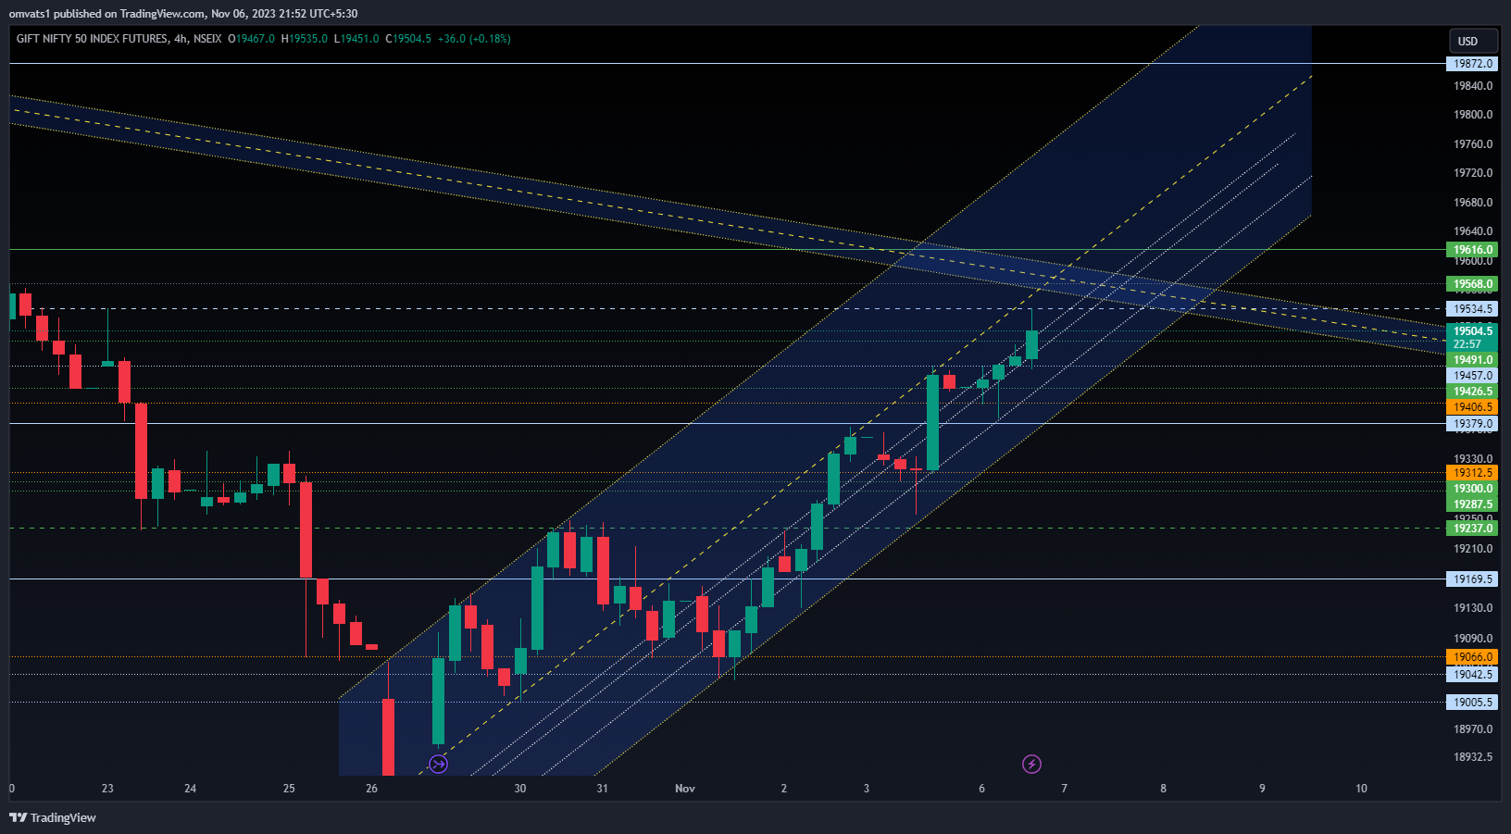The image size is (1511, 834).
Task: Click the purple double-arrow marker icon
Action: [439, 764]
